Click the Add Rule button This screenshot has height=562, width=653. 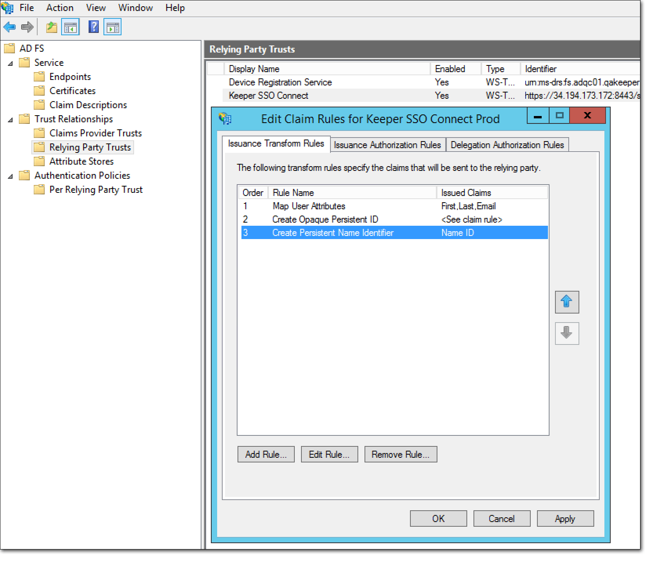coord(266,454)
